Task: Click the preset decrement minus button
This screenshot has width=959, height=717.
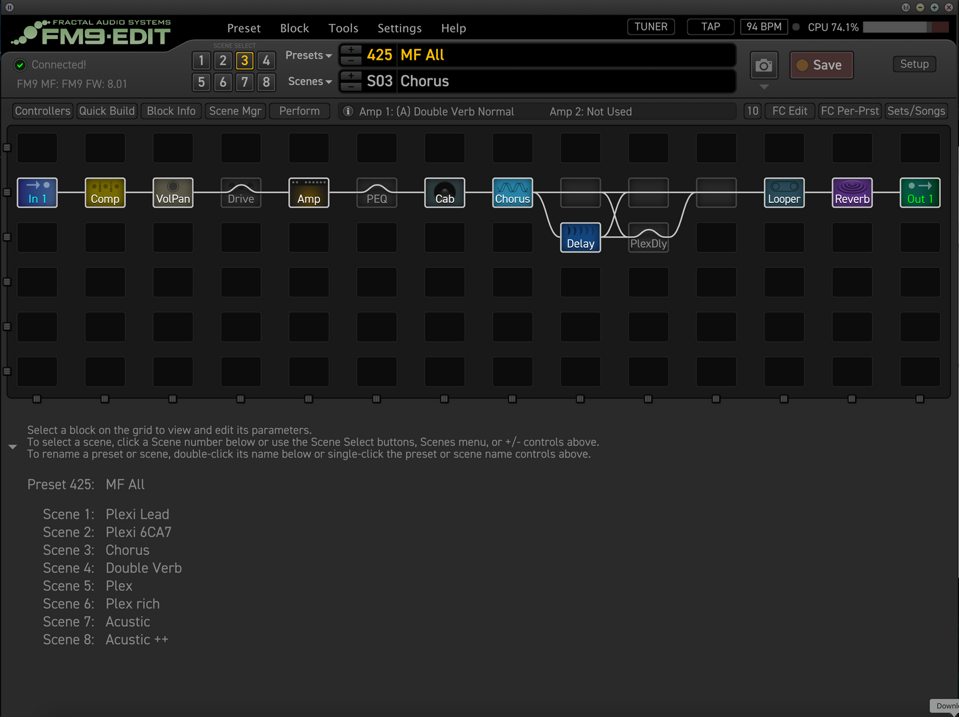Action: [x=351, y=60]
